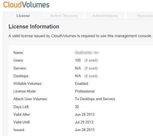
Task: Click the Enabled value
Action: coord(81,83)
